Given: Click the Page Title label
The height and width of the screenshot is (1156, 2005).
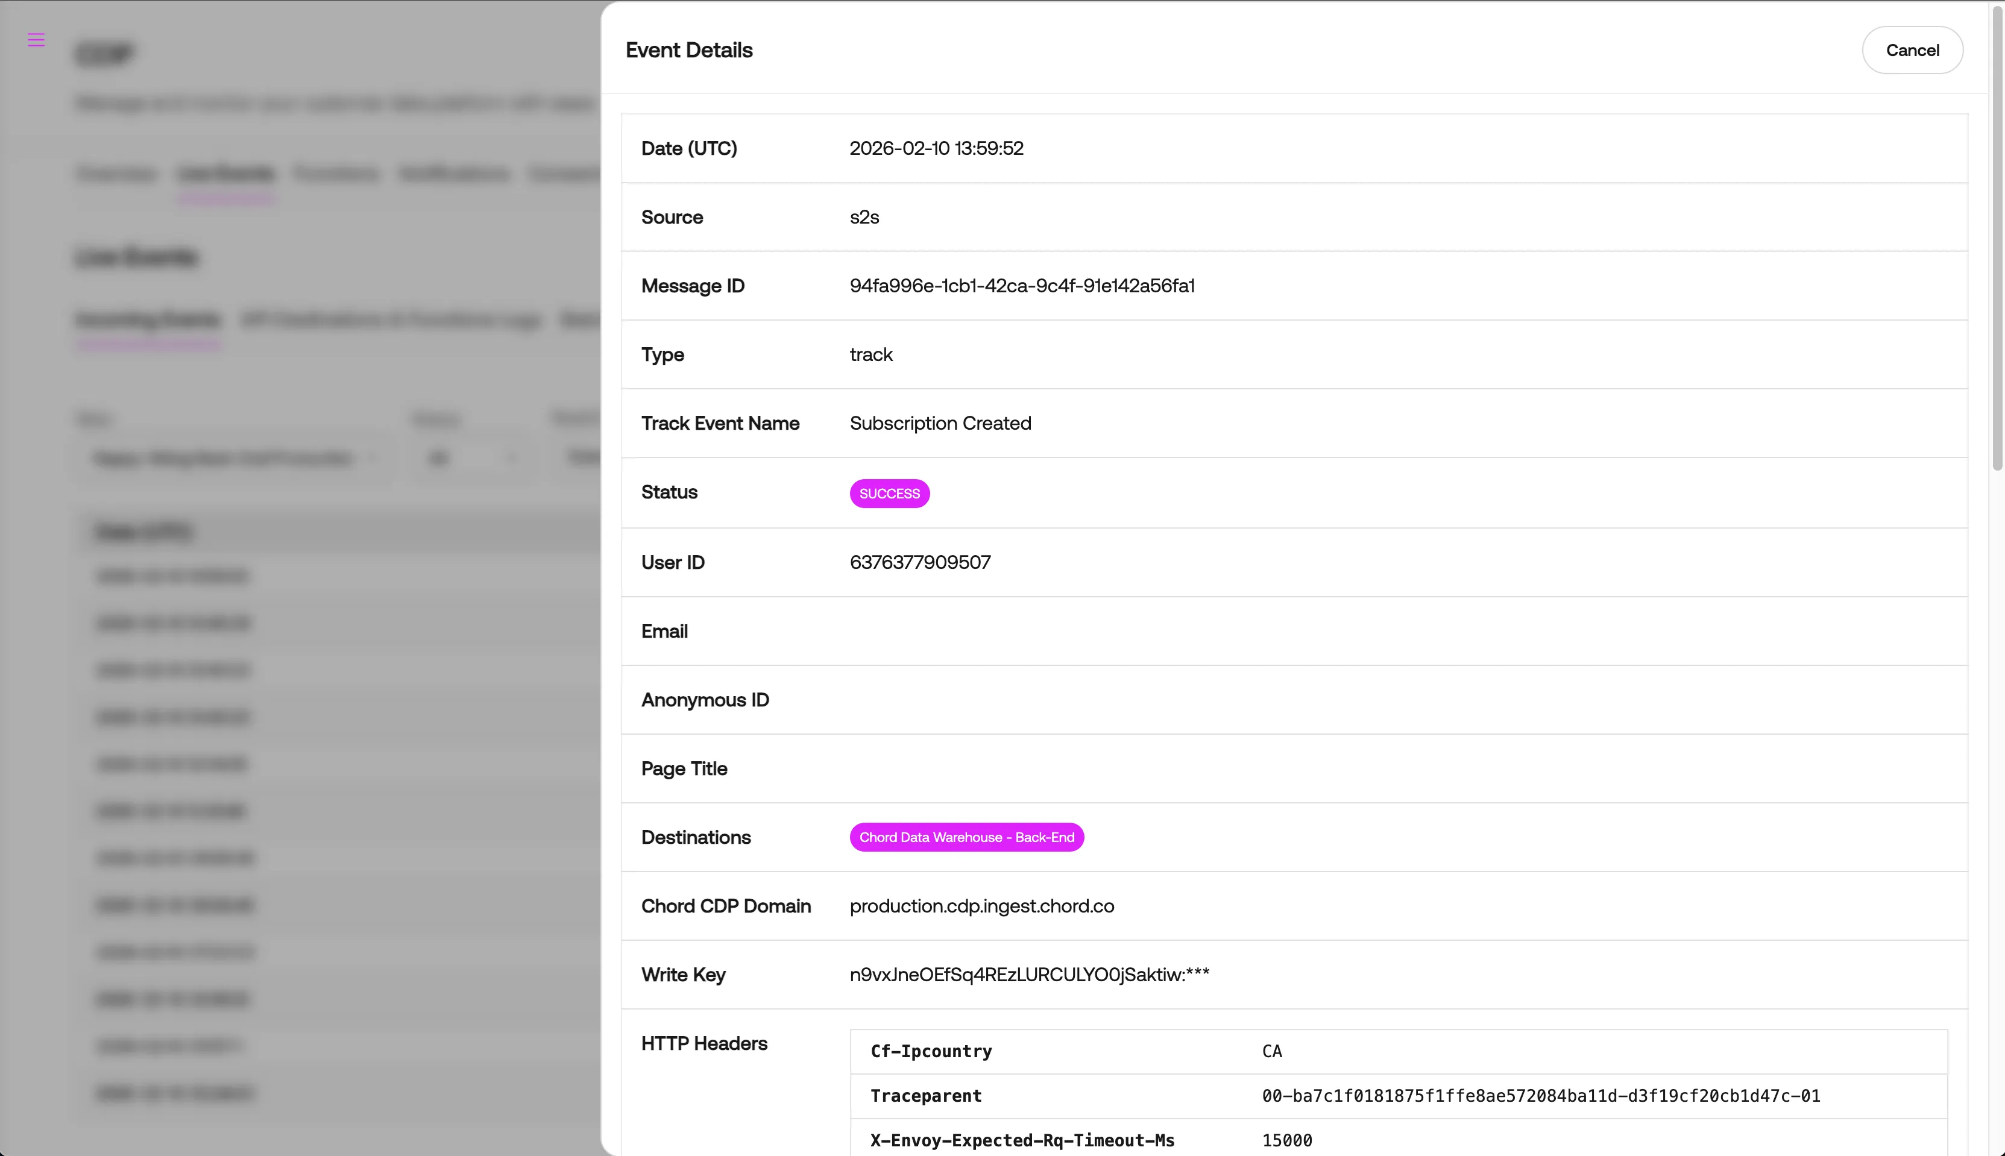Looking at the screenshot, I should [x=684, y=768].
